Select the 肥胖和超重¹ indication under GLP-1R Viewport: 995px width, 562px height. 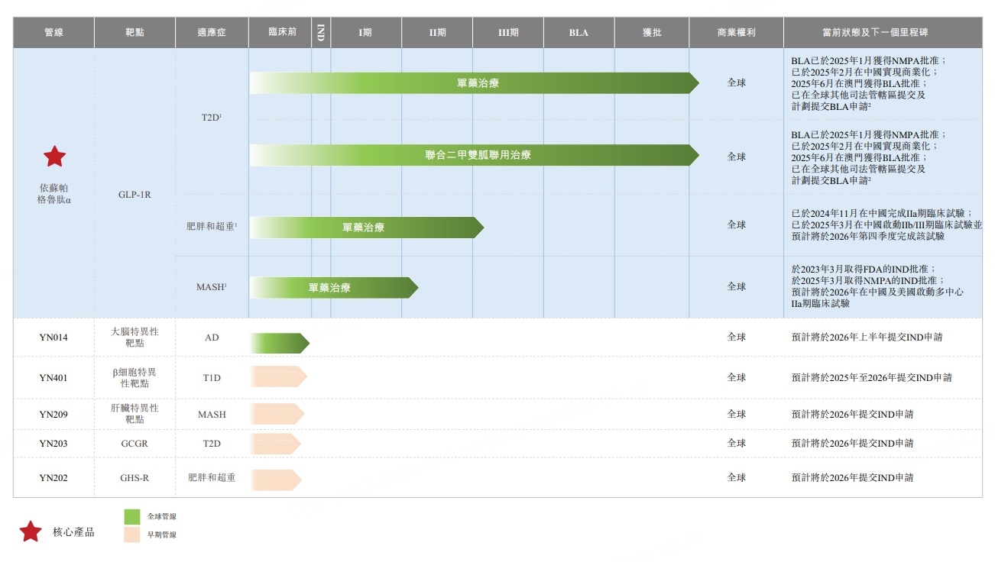click(212, 226)
